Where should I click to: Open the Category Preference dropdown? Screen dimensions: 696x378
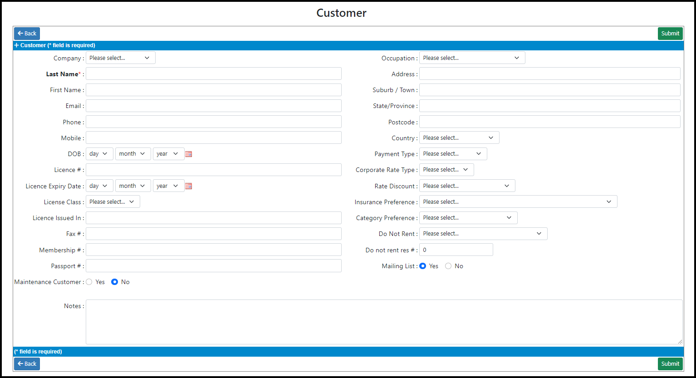(468, 217)
